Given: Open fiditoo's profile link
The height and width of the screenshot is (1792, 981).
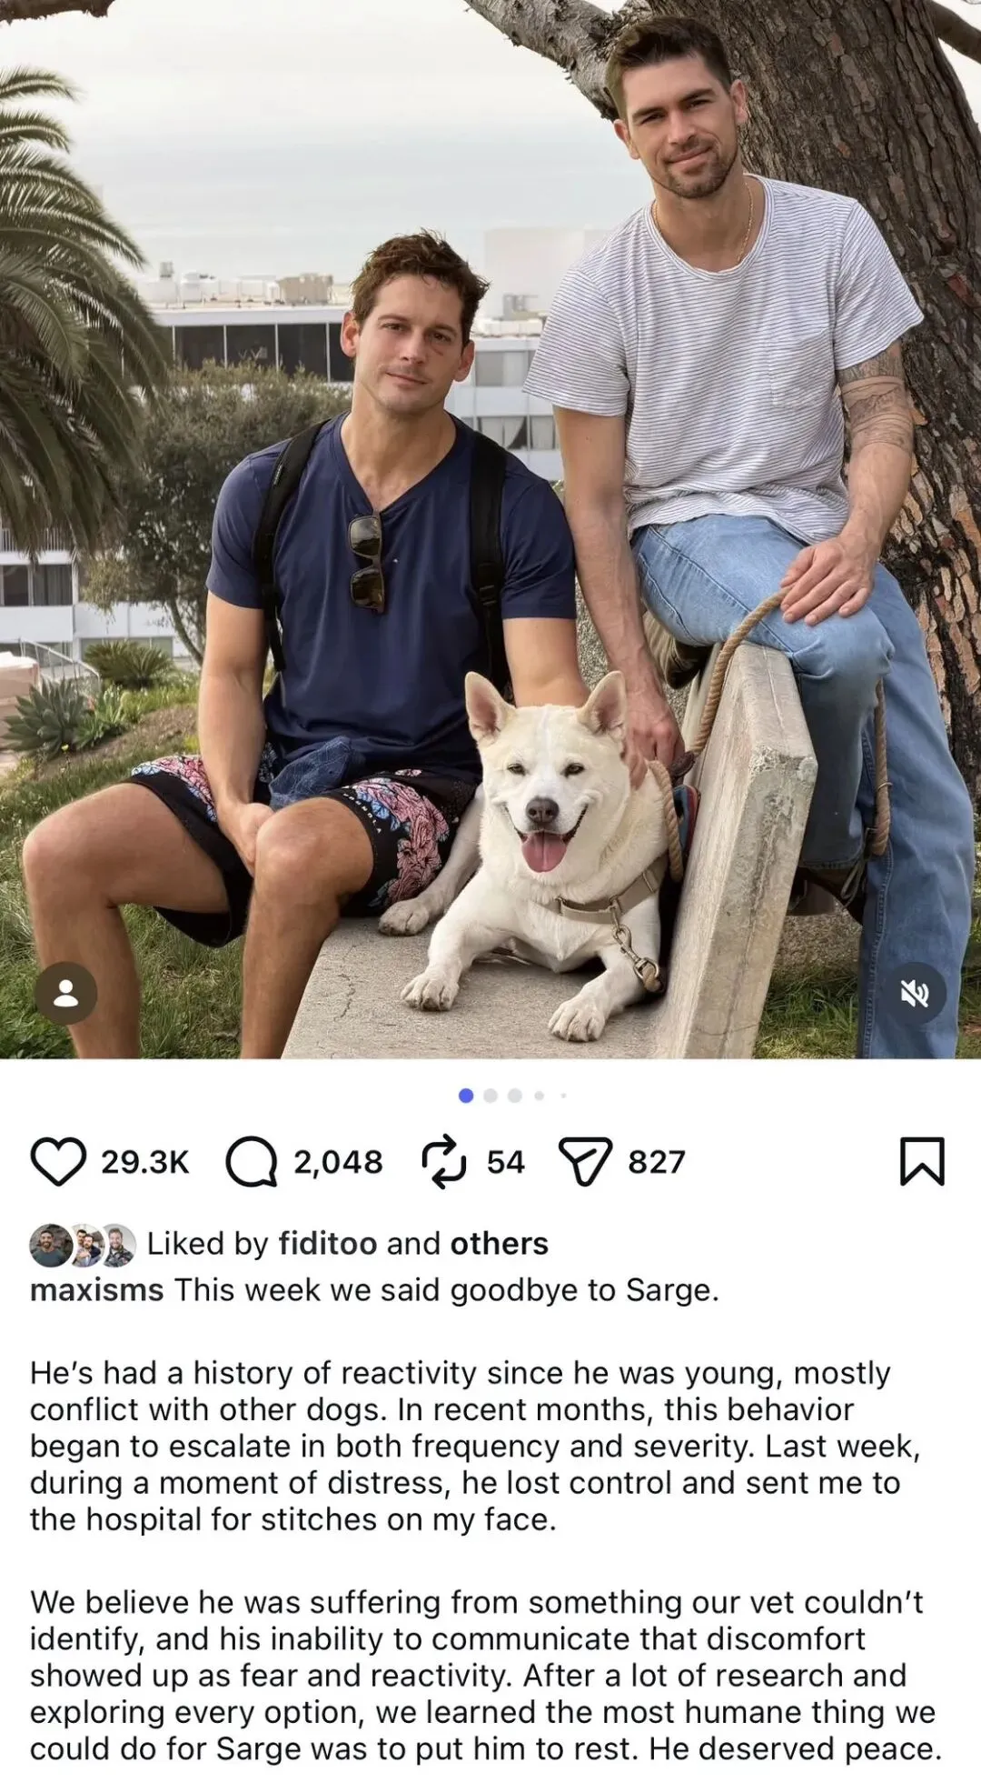Looking at the screenshot, I should click(x=328, y=1244).
